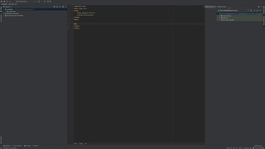Hide the Project panel via minimize icon

click(x=66, y=7)
